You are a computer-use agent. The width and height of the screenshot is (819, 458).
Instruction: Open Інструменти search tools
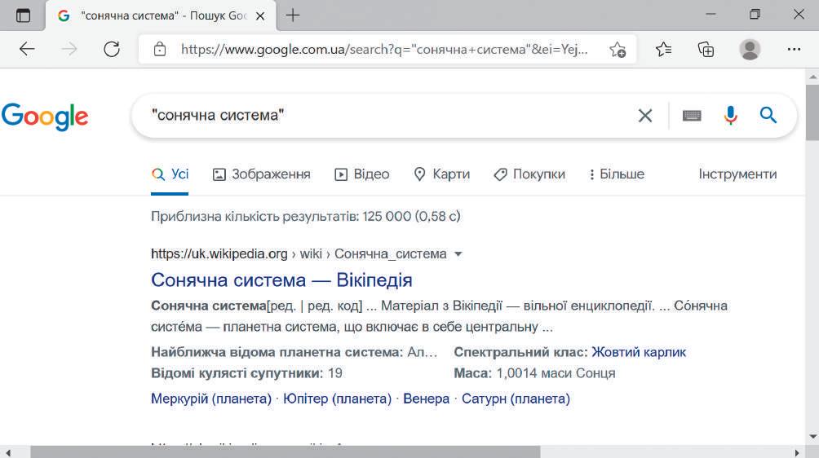point(737,174)
